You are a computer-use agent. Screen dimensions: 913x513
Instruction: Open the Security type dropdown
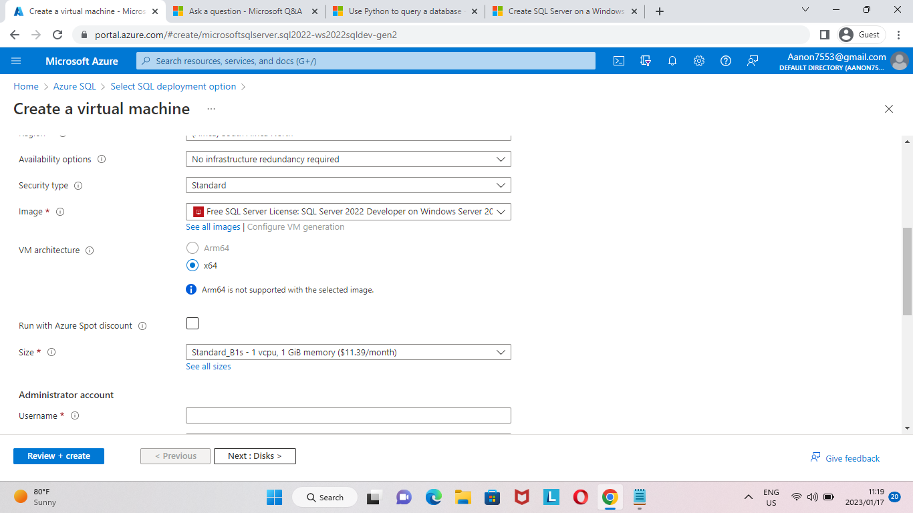click(x=348, y=185)
